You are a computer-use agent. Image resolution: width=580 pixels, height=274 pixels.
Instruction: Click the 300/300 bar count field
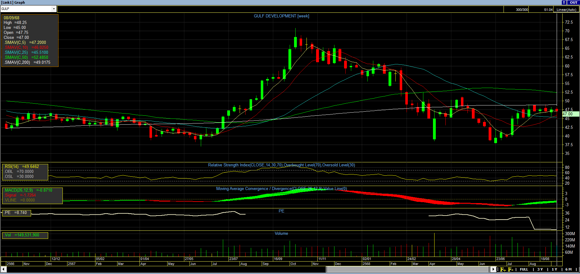point(516,10)
